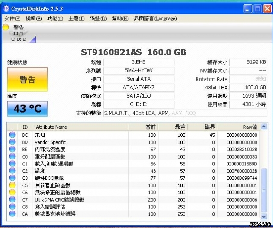Click the ID column header
The image size is (273, 228).
pos(25,127)
